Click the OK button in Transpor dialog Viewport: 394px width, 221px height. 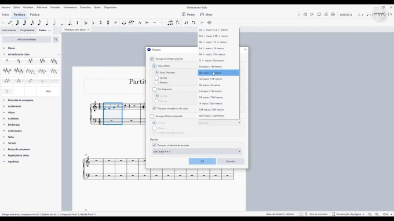tap(202, 162)
